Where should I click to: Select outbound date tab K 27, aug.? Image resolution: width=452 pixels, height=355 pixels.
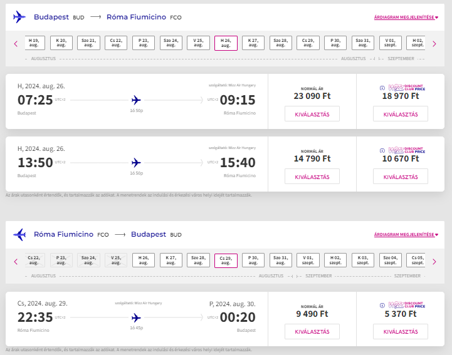[x=253, y=43]
